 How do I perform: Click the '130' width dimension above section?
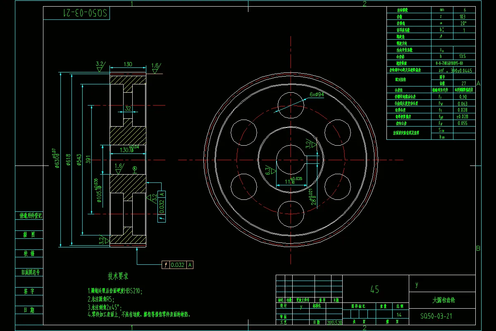click(128, 64)
